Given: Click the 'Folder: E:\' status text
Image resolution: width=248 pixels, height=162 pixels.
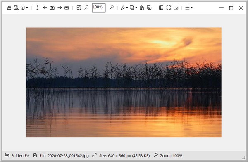Looking at the screenshot, I should 20,156.
